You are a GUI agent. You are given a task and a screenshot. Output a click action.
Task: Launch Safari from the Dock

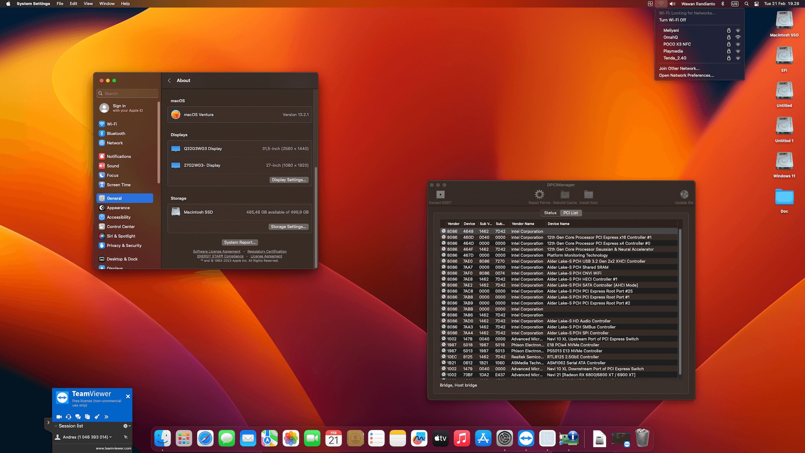(x=205, y=438)
